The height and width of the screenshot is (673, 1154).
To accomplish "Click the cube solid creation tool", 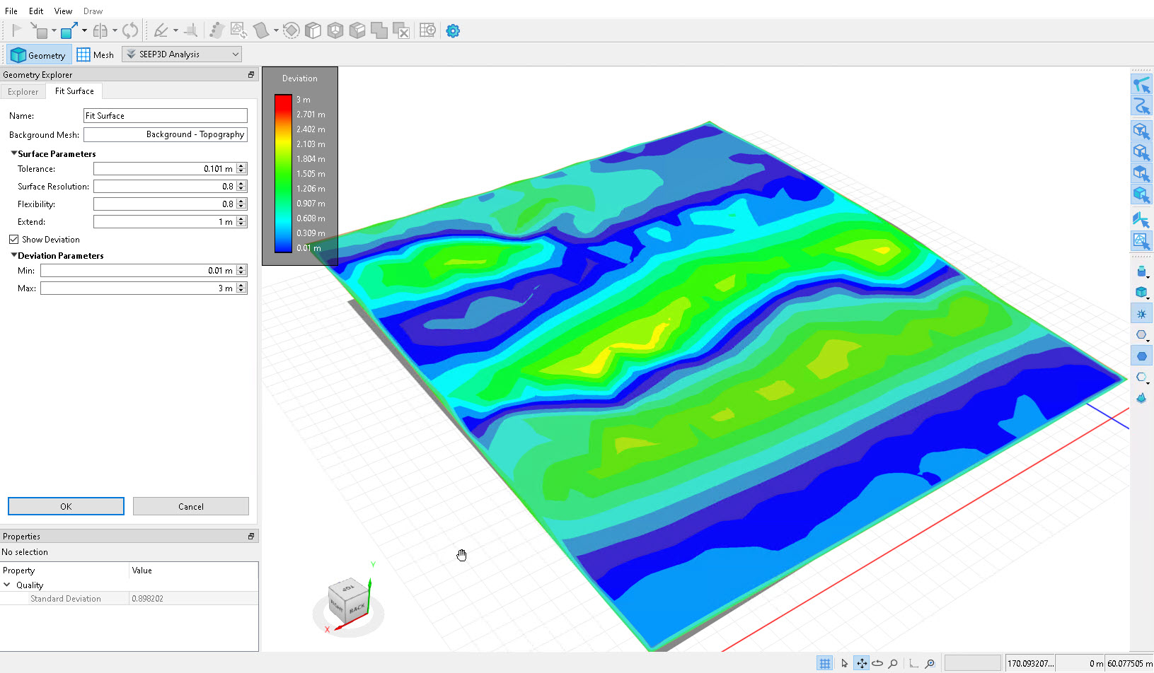I will (313, 30).
